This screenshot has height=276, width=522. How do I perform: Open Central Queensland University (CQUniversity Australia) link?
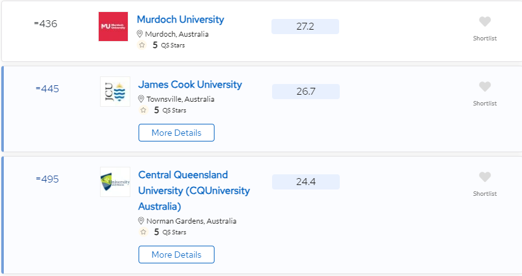click(x=194, y=191)
